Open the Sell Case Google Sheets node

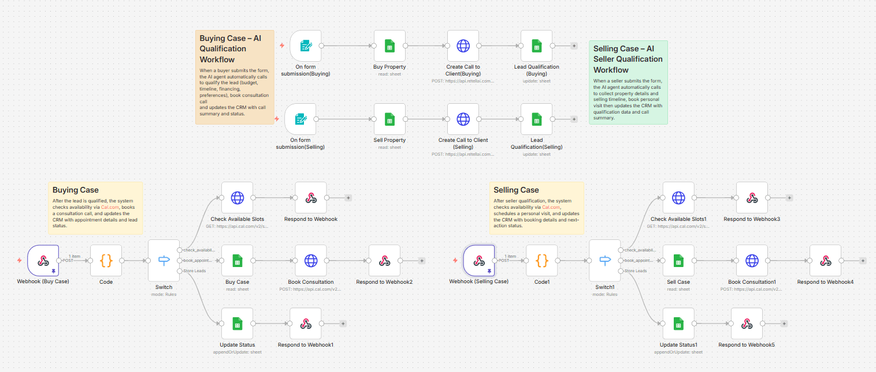point(678,261)
